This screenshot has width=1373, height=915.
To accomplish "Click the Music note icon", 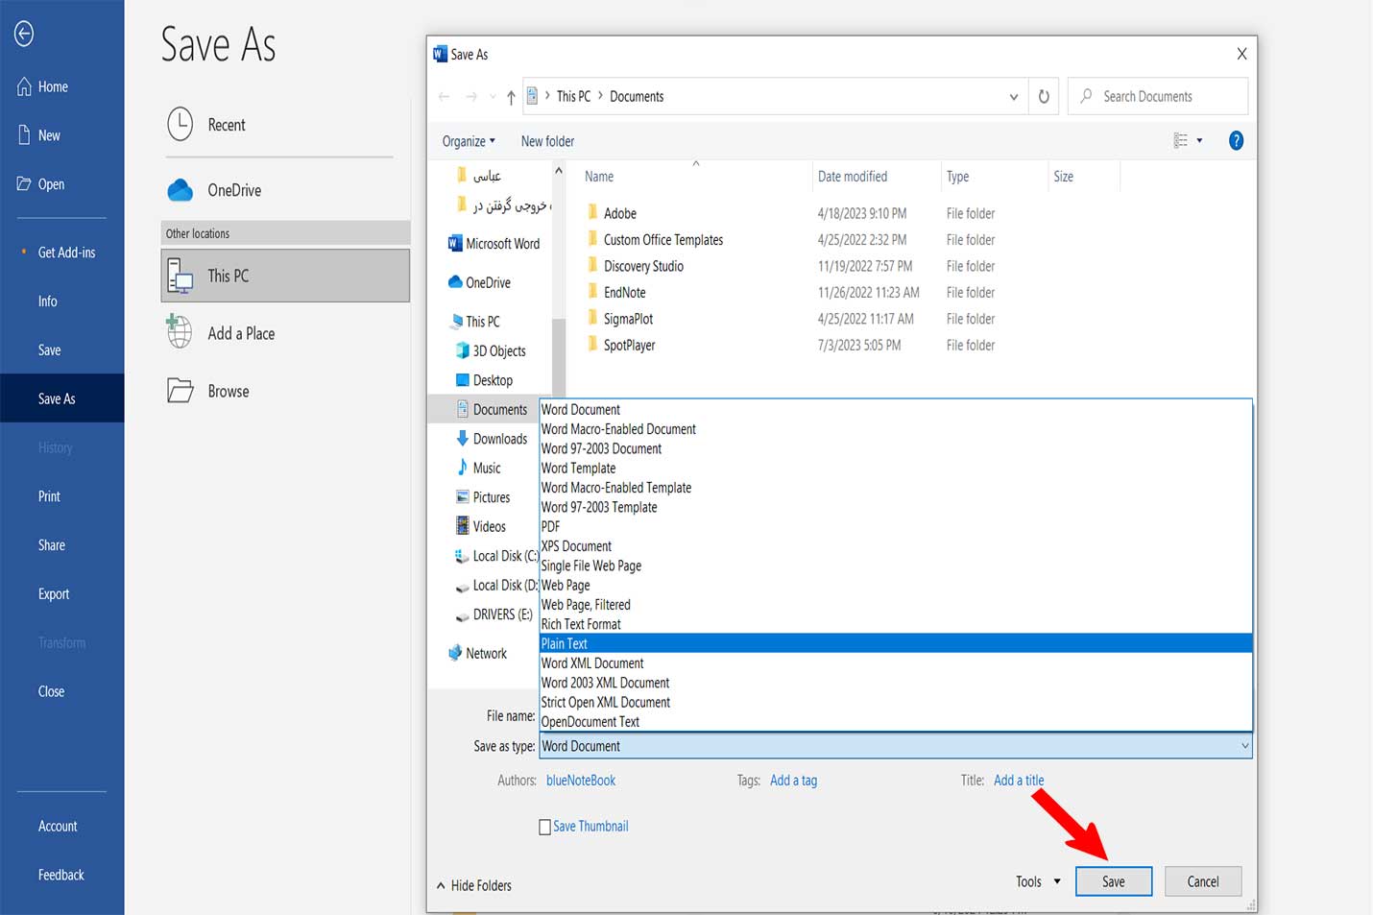I will [463, 468].
